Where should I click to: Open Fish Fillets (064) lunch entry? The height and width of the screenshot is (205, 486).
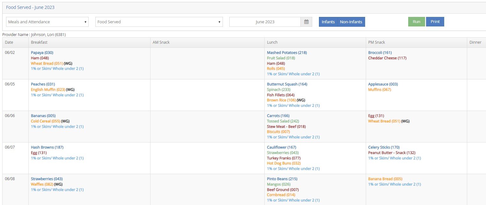click(281, 95)
